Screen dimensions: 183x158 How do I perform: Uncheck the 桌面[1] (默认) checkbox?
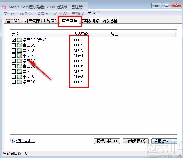click(x=14, y=40)
